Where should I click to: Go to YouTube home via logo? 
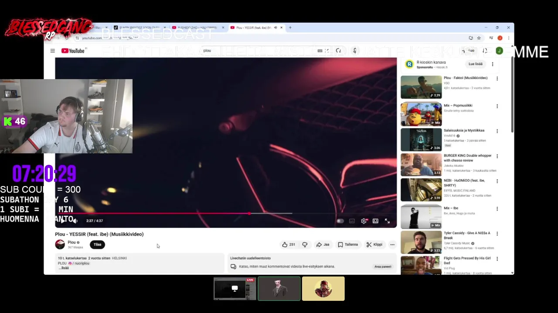(x=73, y=51)
